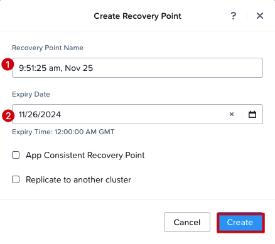Image resolution: width=275 pixels, height=244 pixels.
Task: Click the Expiry Time 12:00:00 AM GMT text
Action: [63, 132]
